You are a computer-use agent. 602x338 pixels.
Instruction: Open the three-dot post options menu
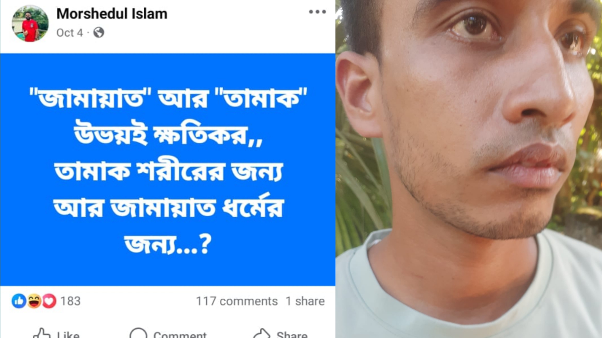point(317,12)
